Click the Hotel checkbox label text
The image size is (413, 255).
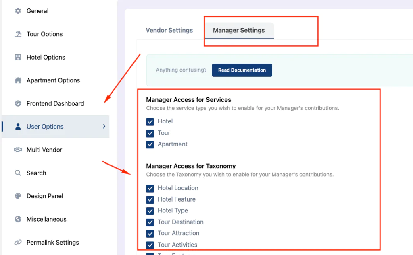click(x=165, y=121)
